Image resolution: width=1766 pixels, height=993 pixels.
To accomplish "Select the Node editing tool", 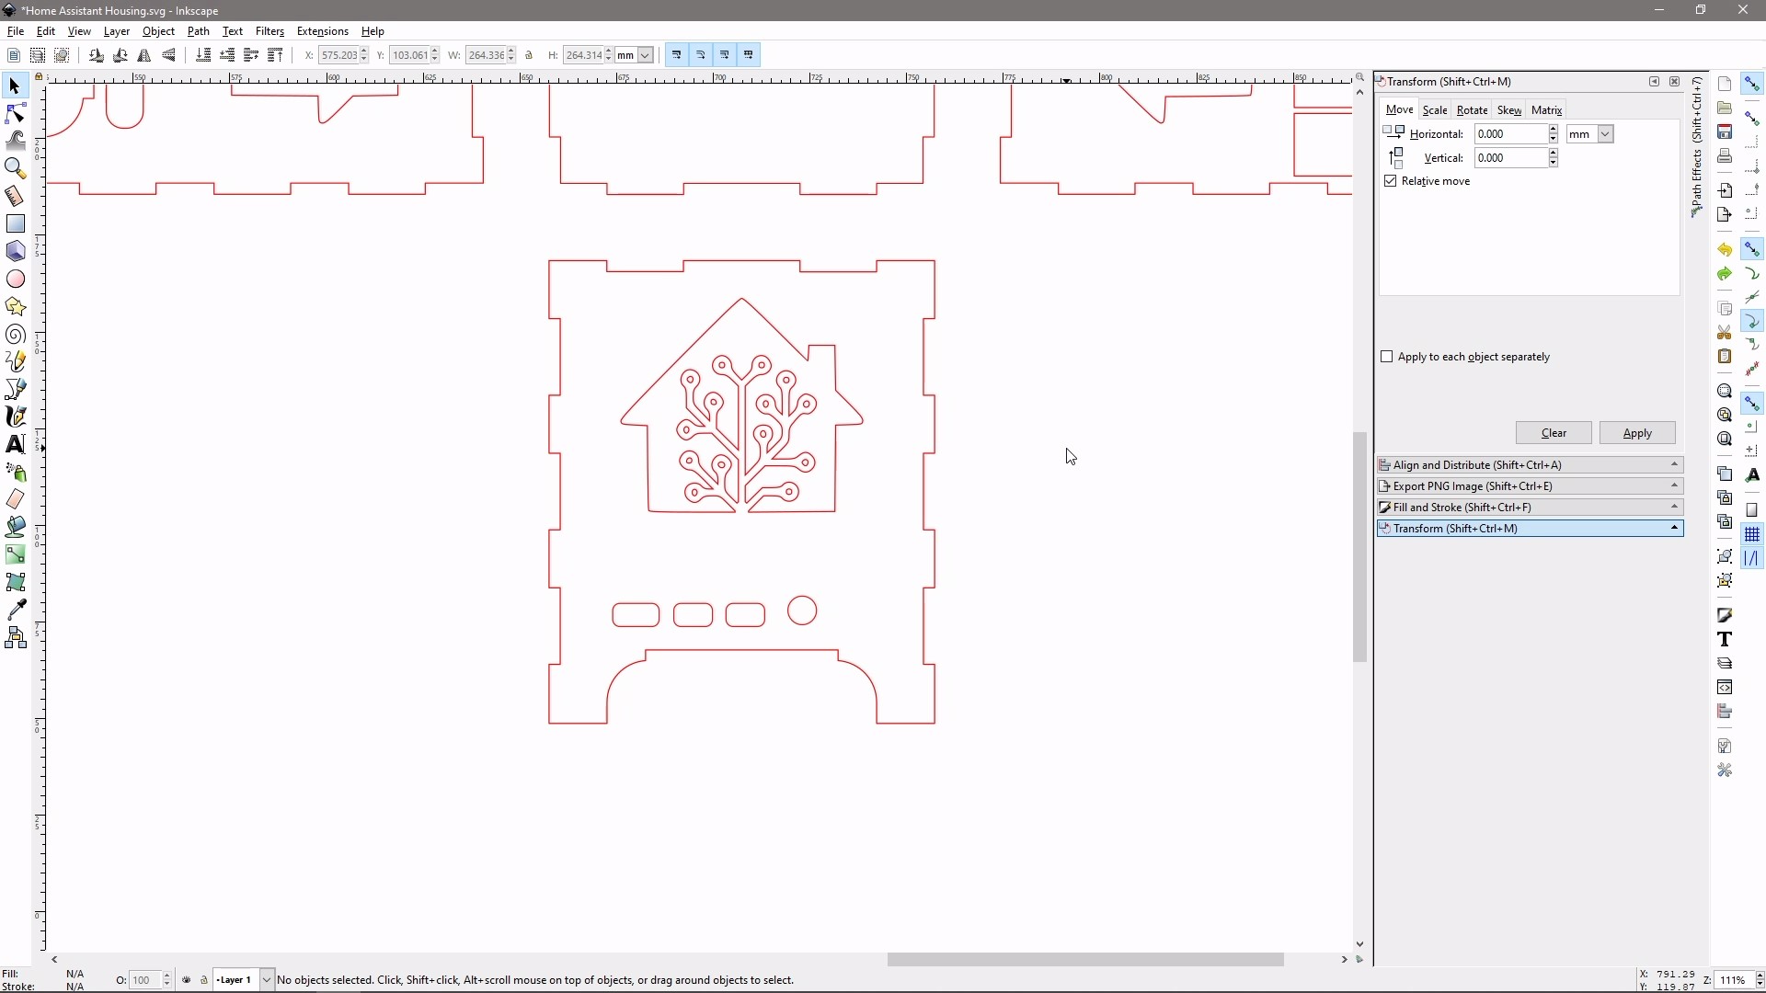I will [16, 114].
